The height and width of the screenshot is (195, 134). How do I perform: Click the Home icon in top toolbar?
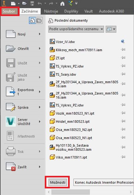coord(62,3)
